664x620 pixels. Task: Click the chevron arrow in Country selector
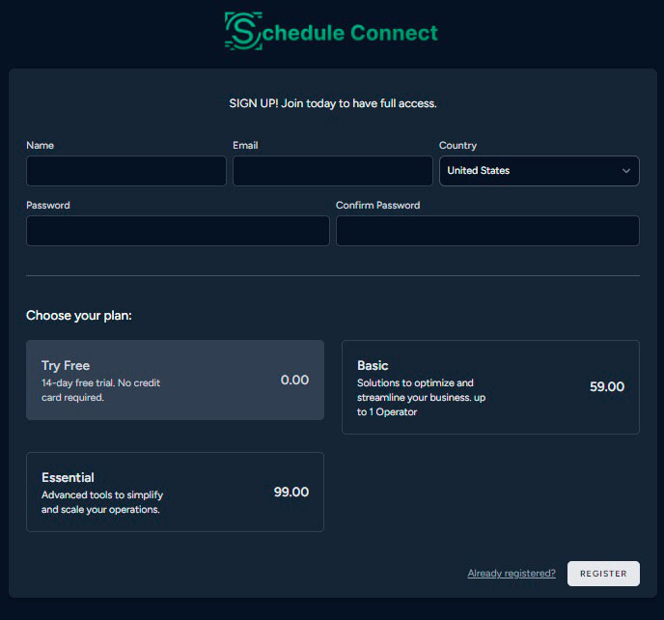(x=626, y=171)
